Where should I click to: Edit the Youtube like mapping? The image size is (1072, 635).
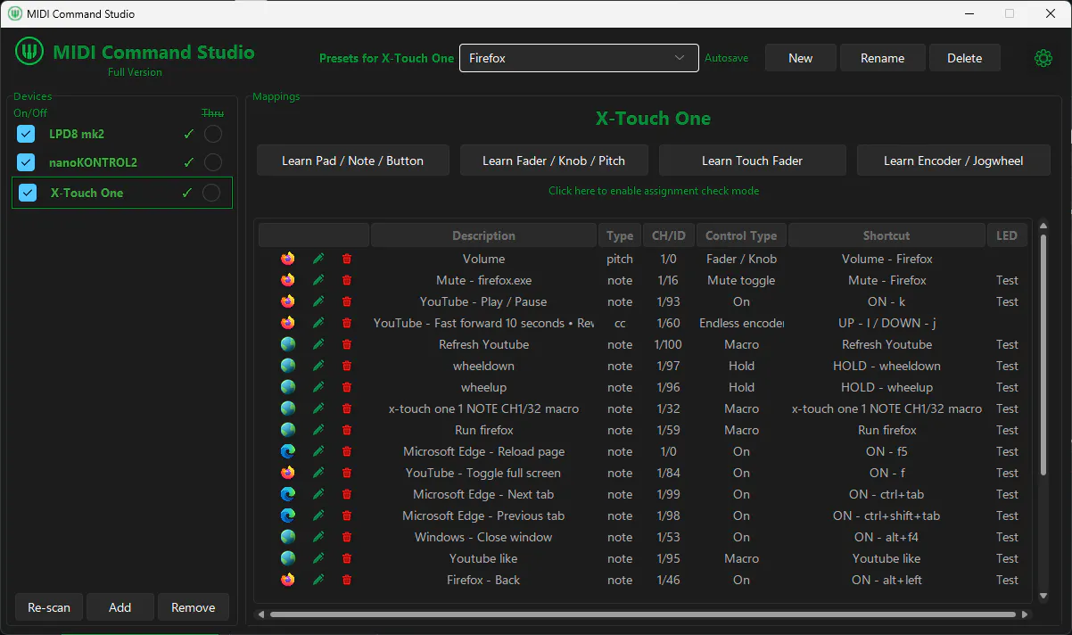click(x=318, y=558)
